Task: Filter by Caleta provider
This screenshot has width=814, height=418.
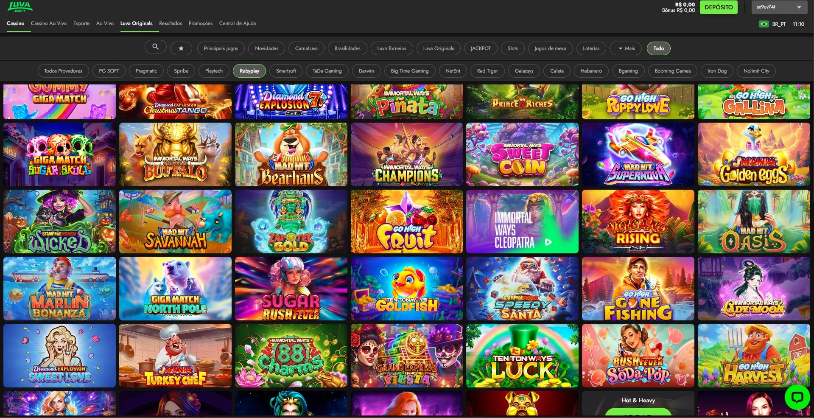Action: tap(557, 71)
